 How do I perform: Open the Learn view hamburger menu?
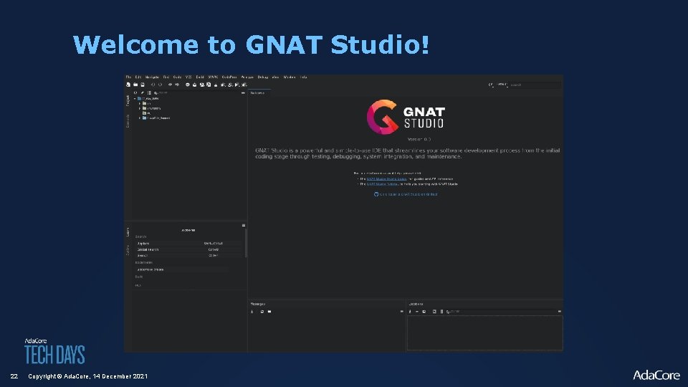[x=244, y=226]
